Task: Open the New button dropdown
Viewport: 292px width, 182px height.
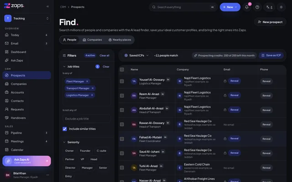Action: pyautogui.click(x=230, y=7)
